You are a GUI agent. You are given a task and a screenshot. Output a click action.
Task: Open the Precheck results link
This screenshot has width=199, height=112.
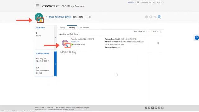tap(79, 45)
